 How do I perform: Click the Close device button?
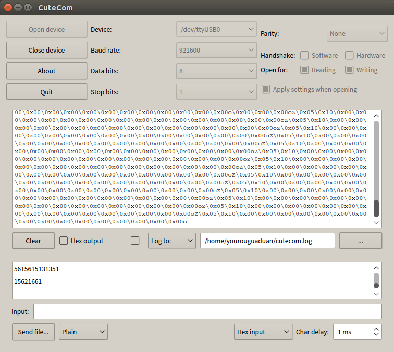(46, 50)
